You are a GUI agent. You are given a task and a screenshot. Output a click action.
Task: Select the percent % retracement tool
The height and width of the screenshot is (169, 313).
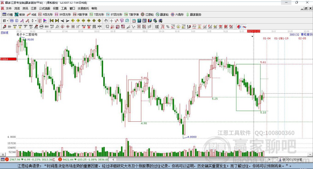click(x=168, y=27)
